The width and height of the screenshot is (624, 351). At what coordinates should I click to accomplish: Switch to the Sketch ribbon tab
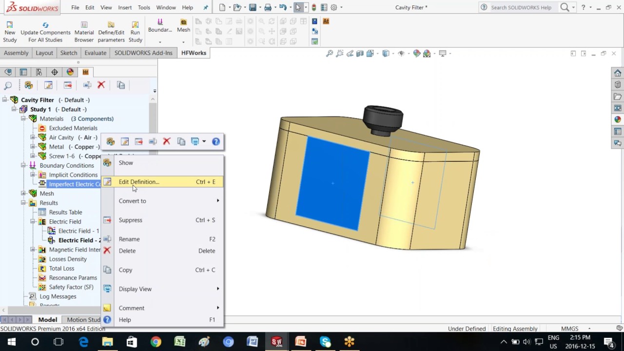click(x=68, y=53)
